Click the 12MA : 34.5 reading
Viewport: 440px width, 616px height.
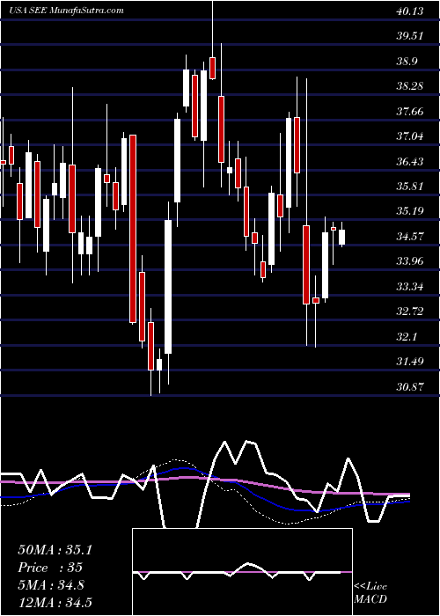[x=55, y=603]
